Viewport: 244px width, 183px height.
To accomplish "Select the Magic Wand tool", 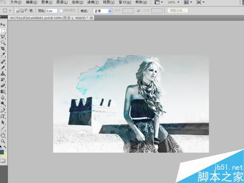I will (3, 42).
